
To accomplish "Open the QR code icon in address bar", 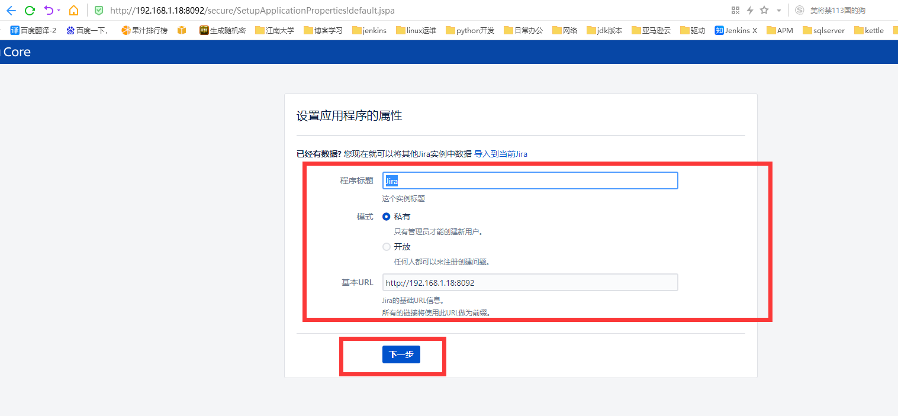I will (736, 10).
